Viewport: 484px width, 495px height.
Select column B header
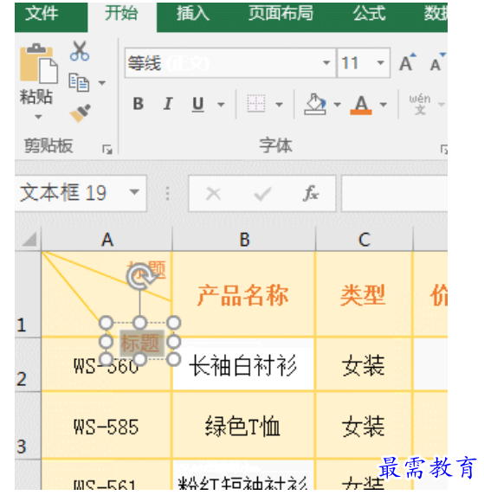[244, 240]
